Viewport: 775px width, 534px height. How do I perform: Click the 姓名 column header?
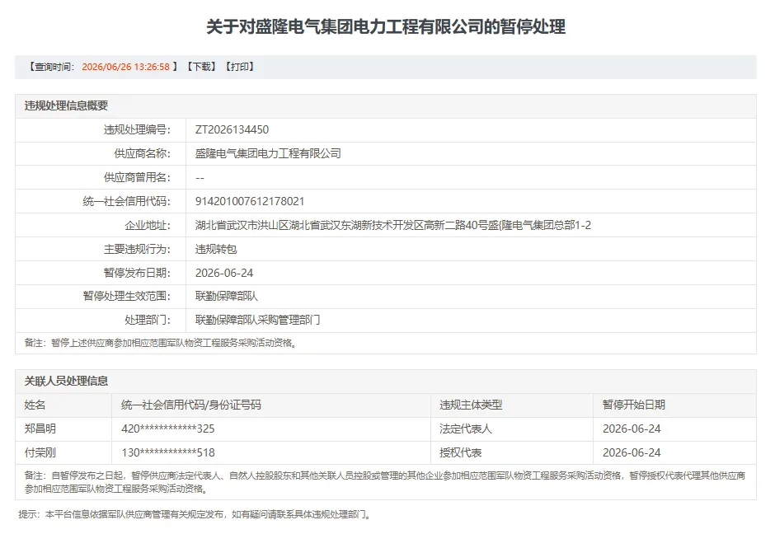click(x=35, y=405)
